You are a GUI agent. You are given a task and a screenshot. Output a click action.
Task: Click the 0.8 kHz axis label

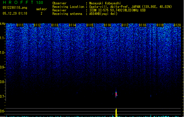tap(2, 82)
